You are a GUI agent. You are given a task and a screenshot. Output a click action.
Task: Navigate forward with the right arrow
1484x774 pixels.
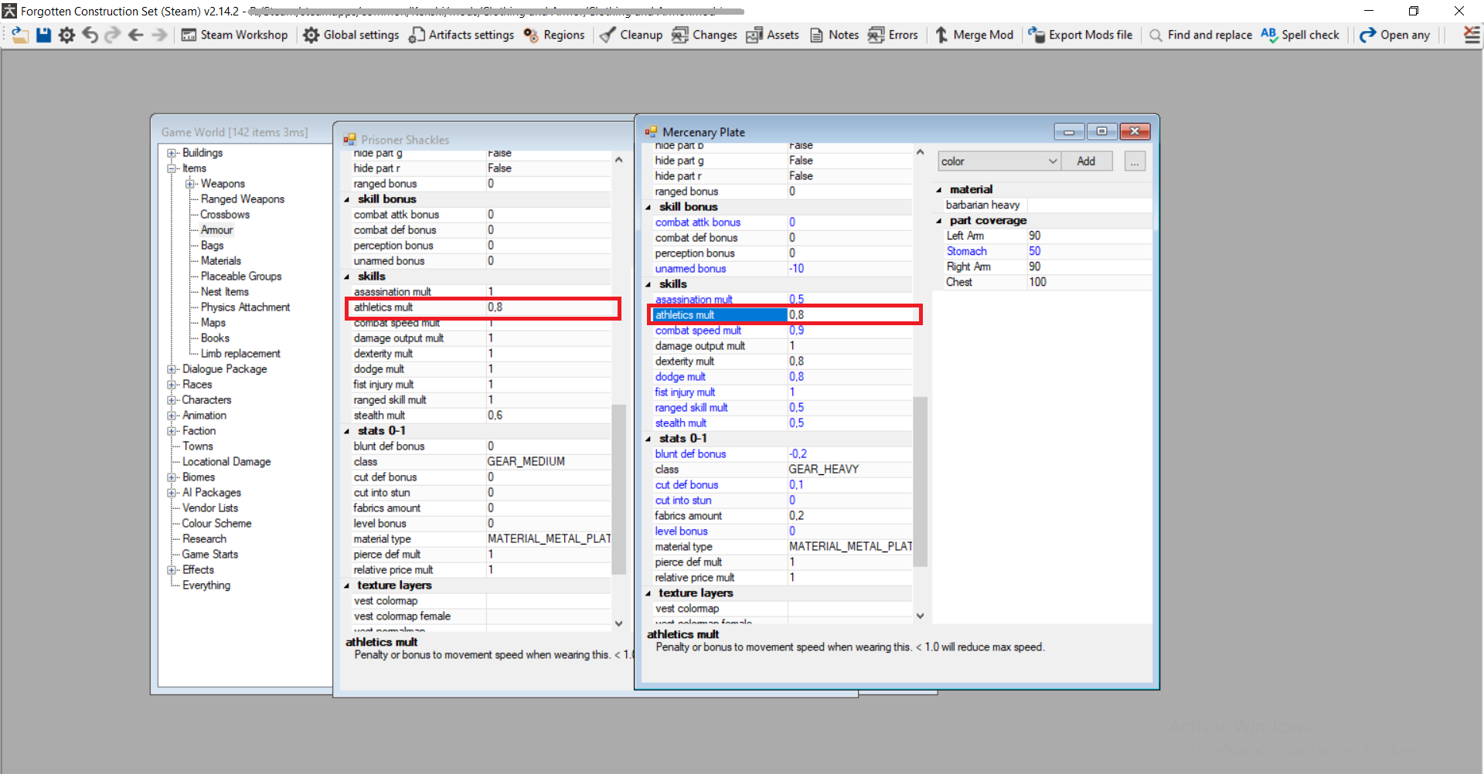tap(159, 35)
